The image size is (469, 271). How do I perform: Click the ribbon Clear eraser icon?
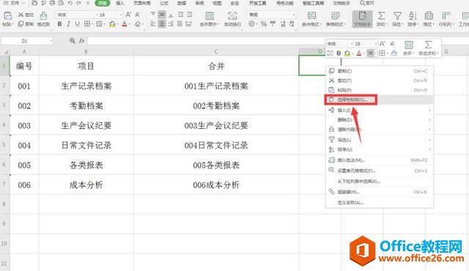138,24
